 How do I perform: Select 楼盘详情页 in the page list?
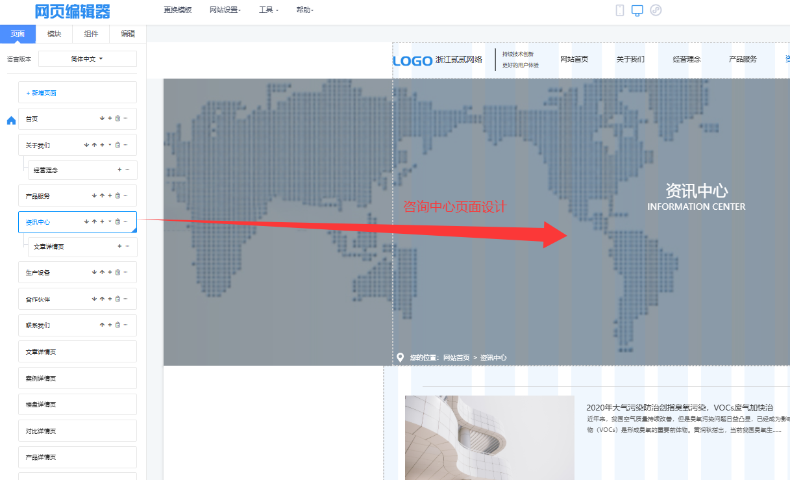click(x=77, y=404)
